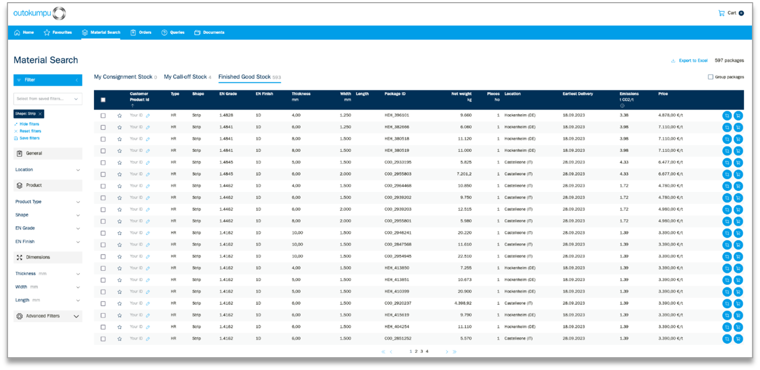Click Export to Excel link
The image size is (760, 370).
point(692,61)
